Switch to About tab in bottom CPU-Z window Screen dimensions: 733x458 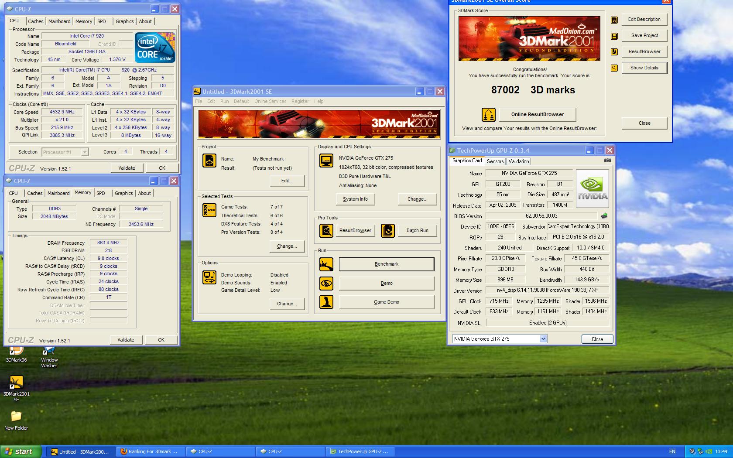[144, 193]
